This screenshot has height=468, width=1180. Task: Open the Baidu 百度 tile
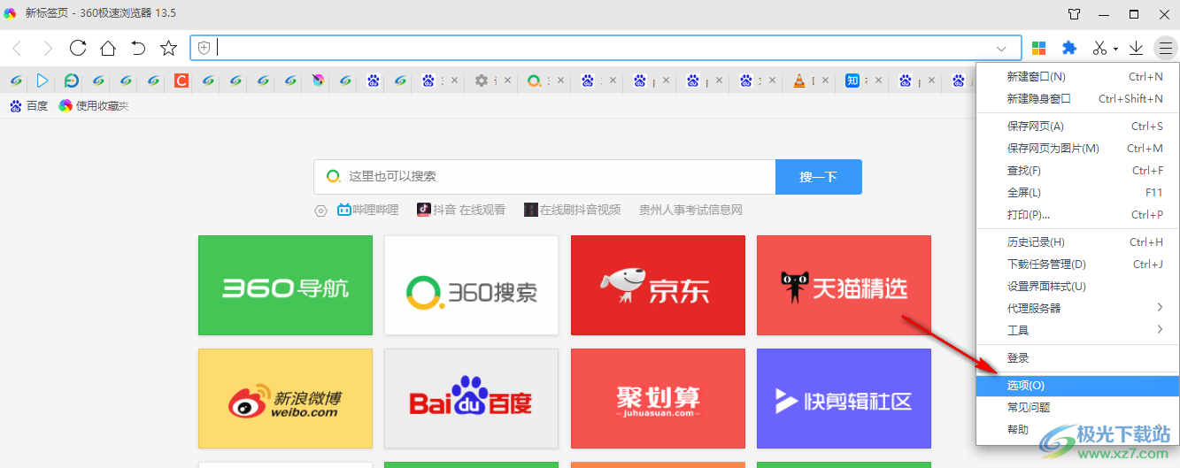pos(471,398)
